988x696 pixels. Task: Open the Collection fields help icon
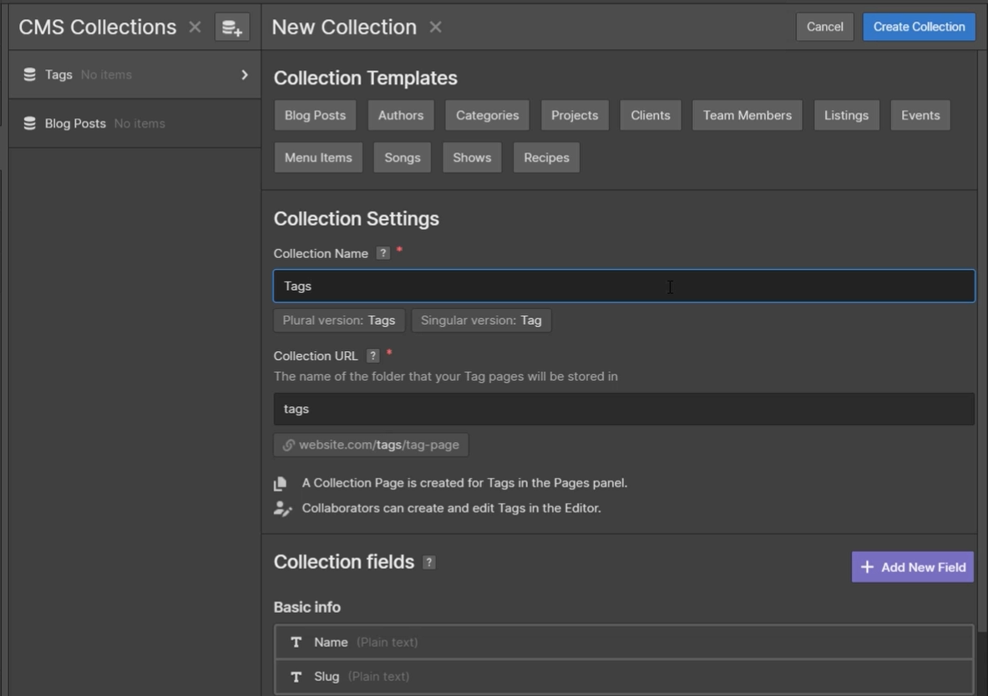click(429, 562)
